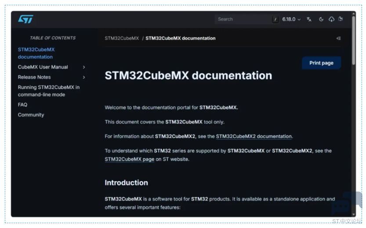The height and width of the screenshot is (228, 366).
Task: Toggle dark mode moon icon
Action: (x=321, y=19)
